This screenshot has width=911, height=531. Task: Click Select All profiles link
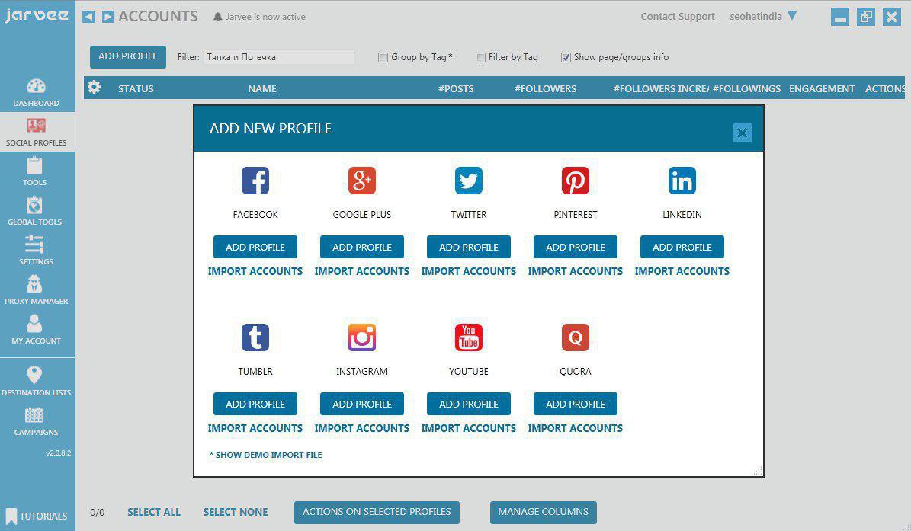[154, 512]
